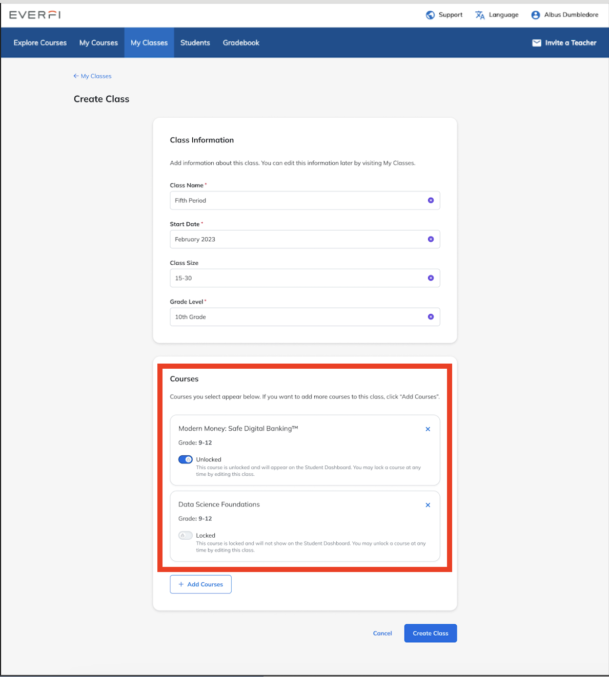Clear the Class Size field value

(x=431, y=278)
